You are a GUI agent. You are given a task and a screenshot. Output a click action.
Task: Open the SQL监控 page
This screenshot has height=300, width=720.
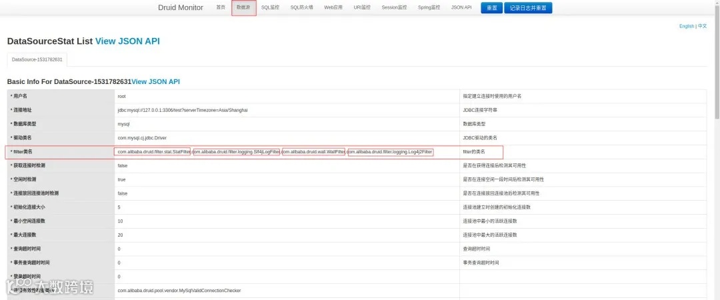coord(270,8)
